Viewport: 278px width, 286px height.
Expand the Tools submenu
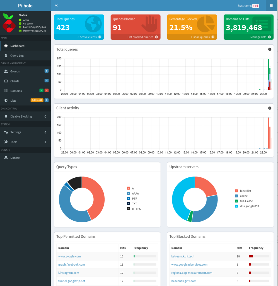click(14, 142)
